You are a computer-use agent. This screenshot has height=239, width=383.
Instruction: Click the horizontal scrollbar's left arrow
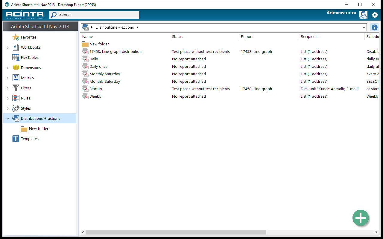83,232
